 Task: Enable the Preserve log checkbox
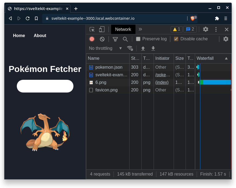(138, 39)
